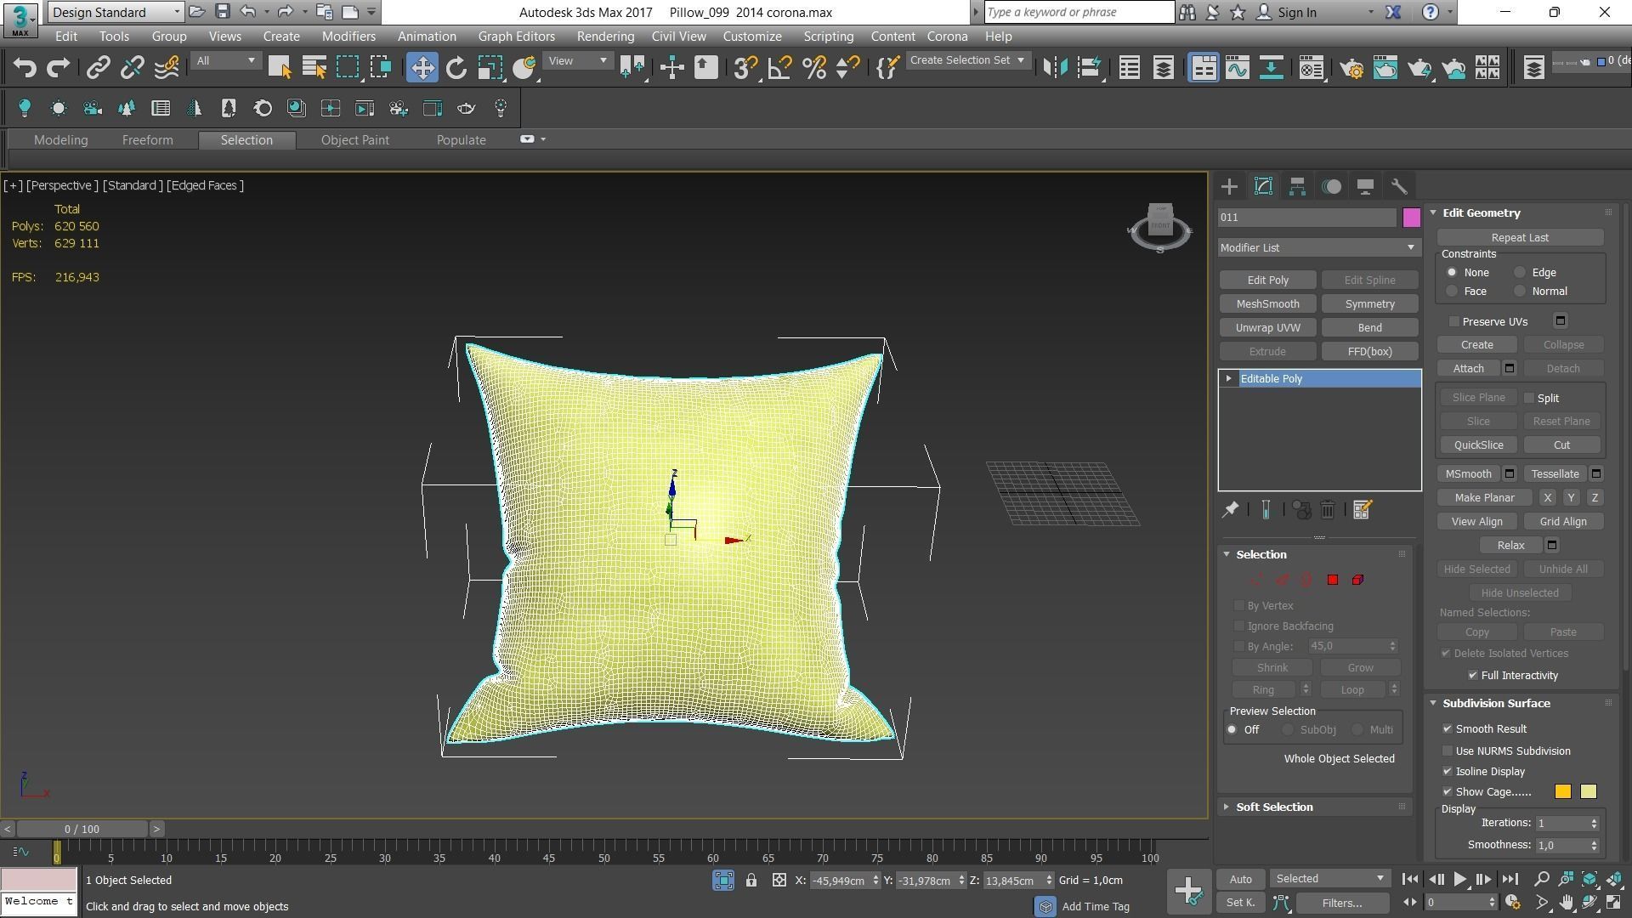Click the QuickSlice button
Image resolution: width=1632 pixels, height=918 pixels.
pos(1478,445)
